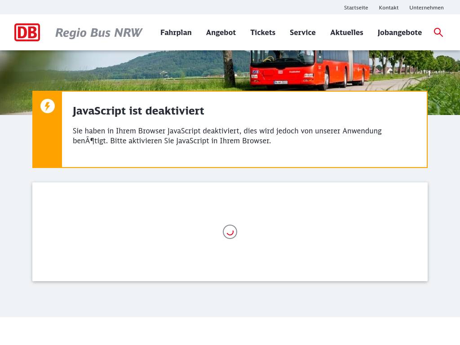Open the search magnifier icon
The image size is (460, 345).
pos(438,32)
